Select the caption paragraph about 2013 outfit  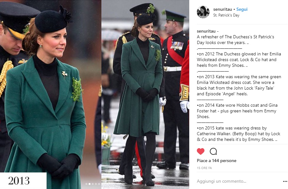[x=239, y=85]
